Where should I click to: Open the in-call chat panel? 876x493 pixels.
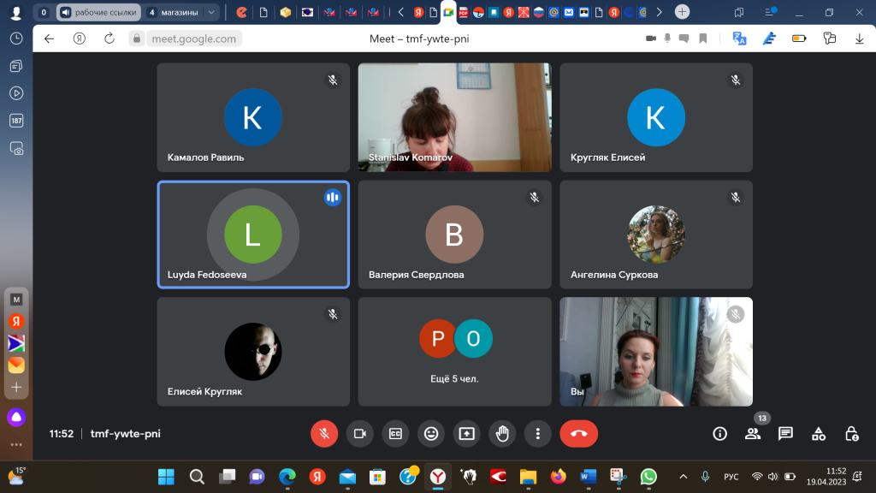[x=785, y=434]
